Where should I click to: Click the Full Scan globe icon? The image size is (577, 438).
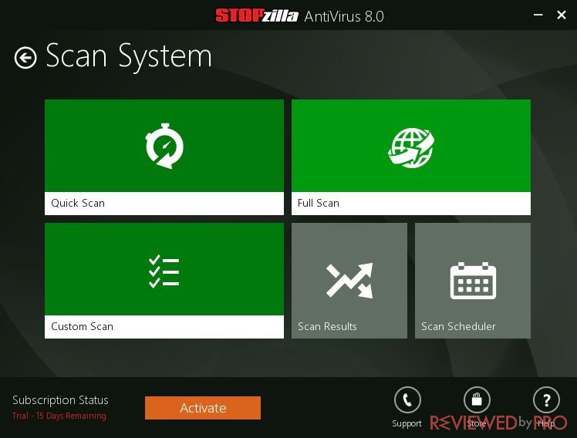pos(411,147)
